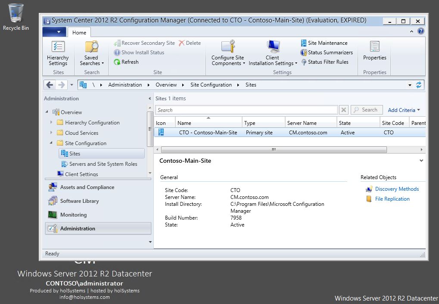Open the Saved Searches menu

[92, 53]
